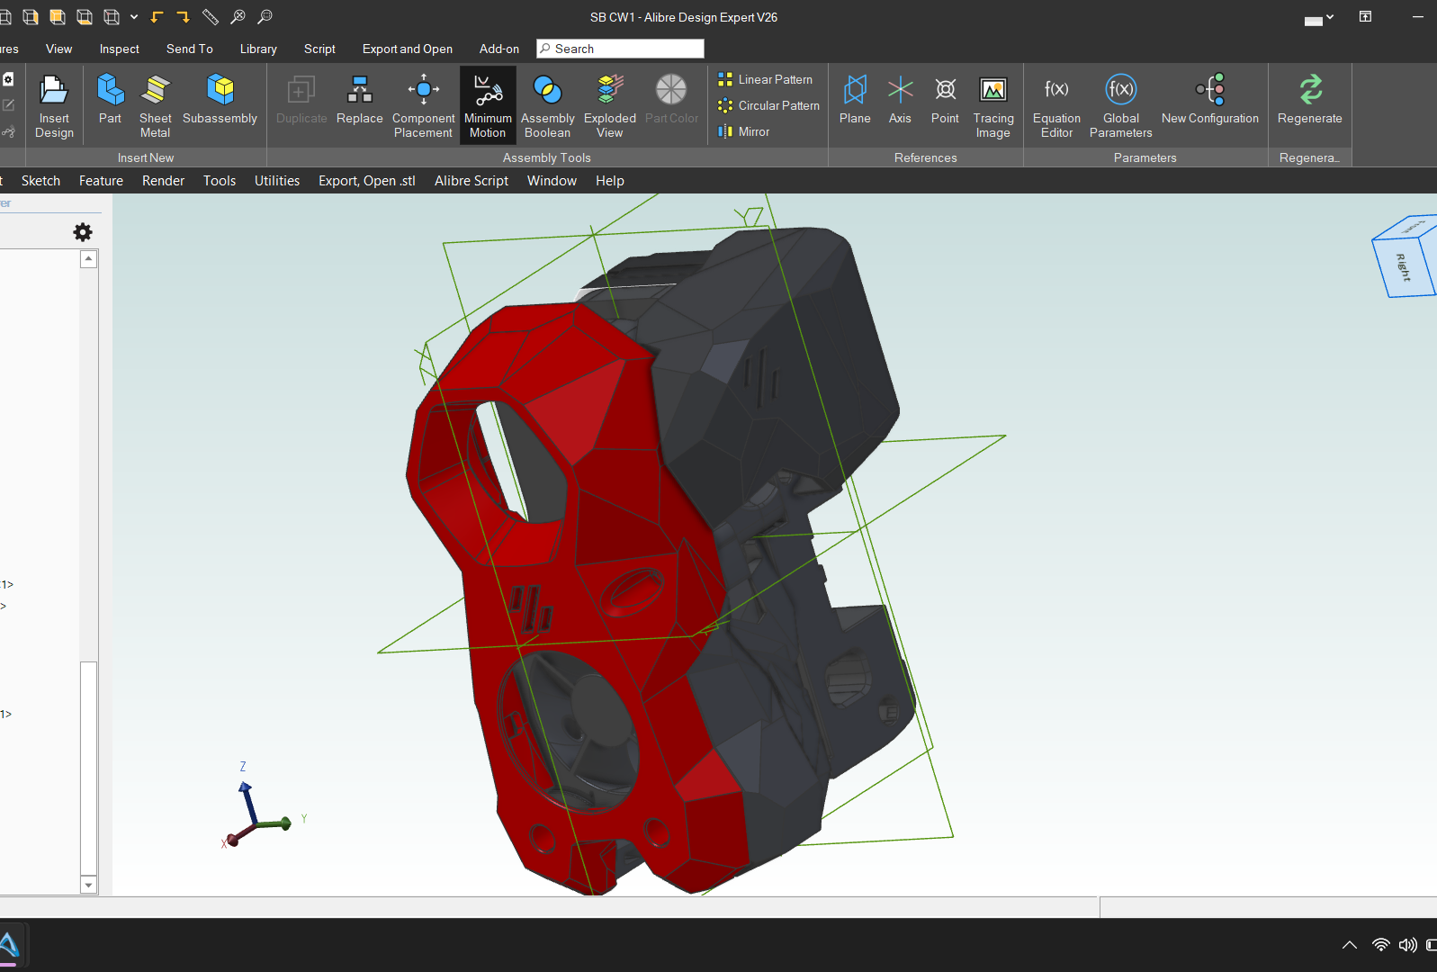Open the Sketch menu
The width and height of the screenshot is (1437, 972).
[41, 181]
